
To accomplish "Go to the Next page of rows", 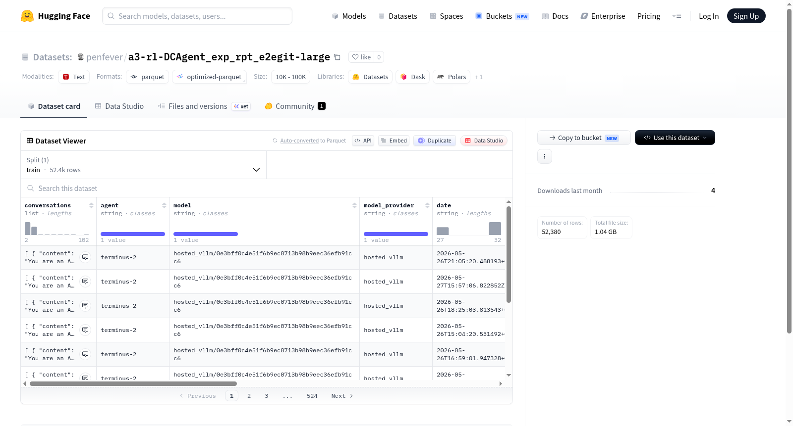I will pos(342,396).
